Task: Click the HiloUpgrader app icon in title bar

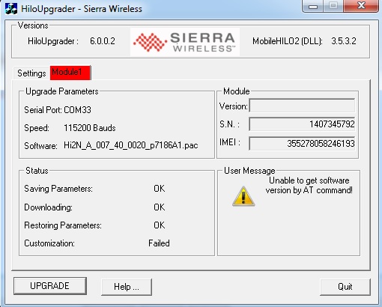Action: 11,8
